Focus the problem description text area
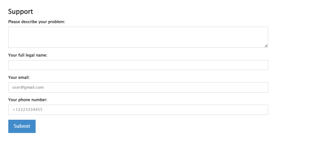Screen dimensions: 318x141 pyautogui.click(x=138, y=37)
